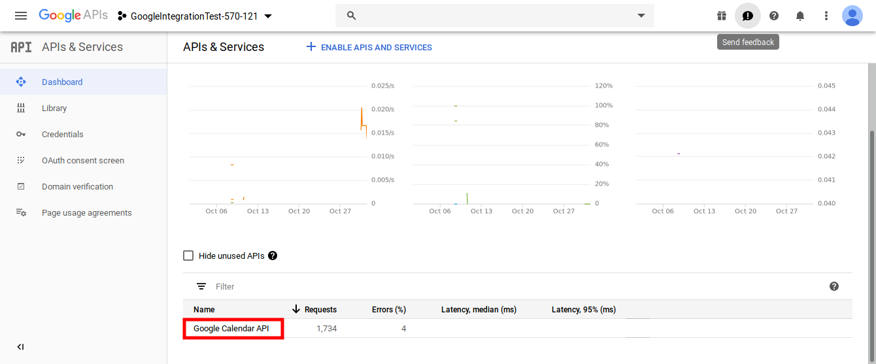Select OAuth consent screen in sidebar

(83, 161)
